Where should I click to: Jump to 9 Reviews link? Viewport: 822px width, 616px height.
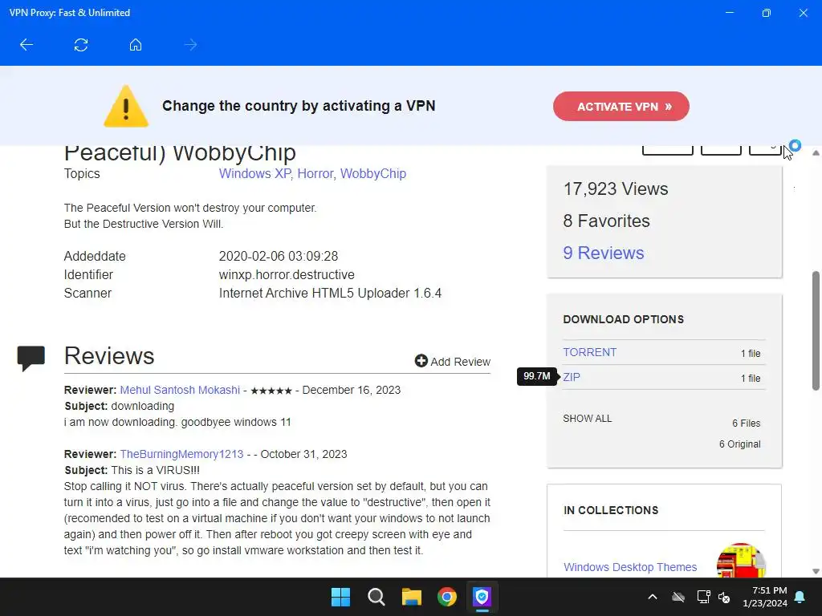pyautogui.click(x=604, y=253)
